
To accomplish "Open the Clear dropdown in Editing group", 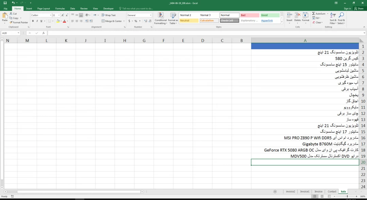I will coord(318,22).
